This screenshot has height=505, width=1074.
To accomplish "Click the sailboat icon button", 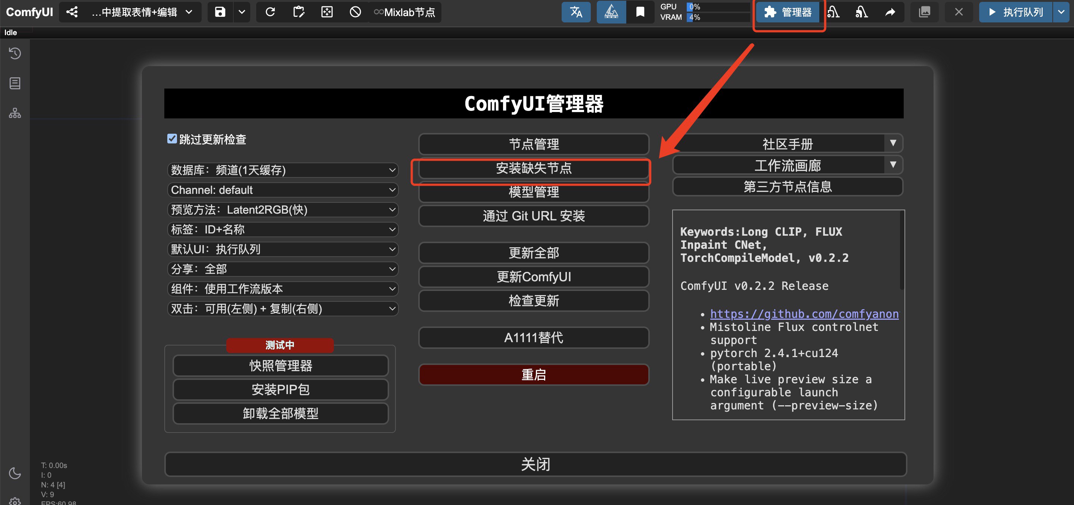I will pyautogui.click(x=611, y=12).
